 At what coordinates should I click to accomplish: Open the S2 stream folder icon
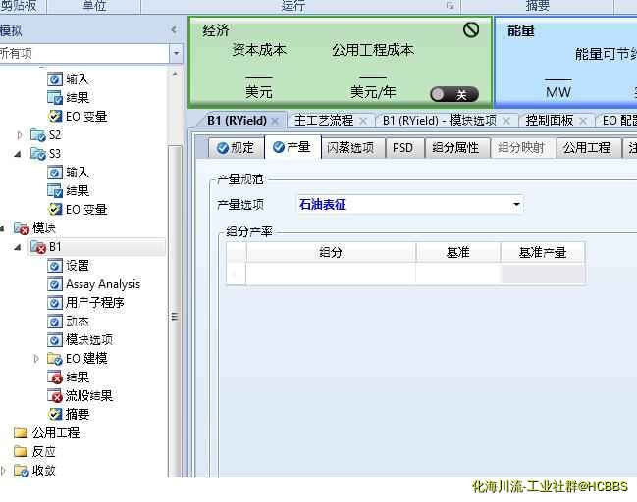point(38,135)
